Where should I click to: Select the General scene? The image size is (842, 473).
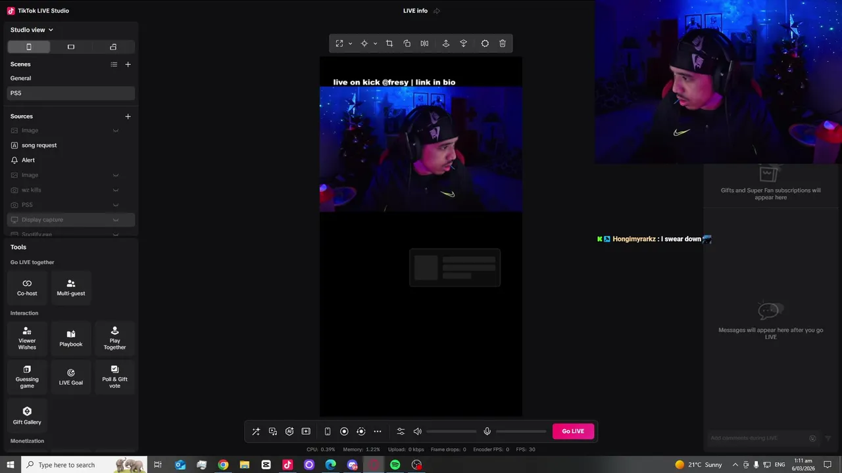click(71, 78)
